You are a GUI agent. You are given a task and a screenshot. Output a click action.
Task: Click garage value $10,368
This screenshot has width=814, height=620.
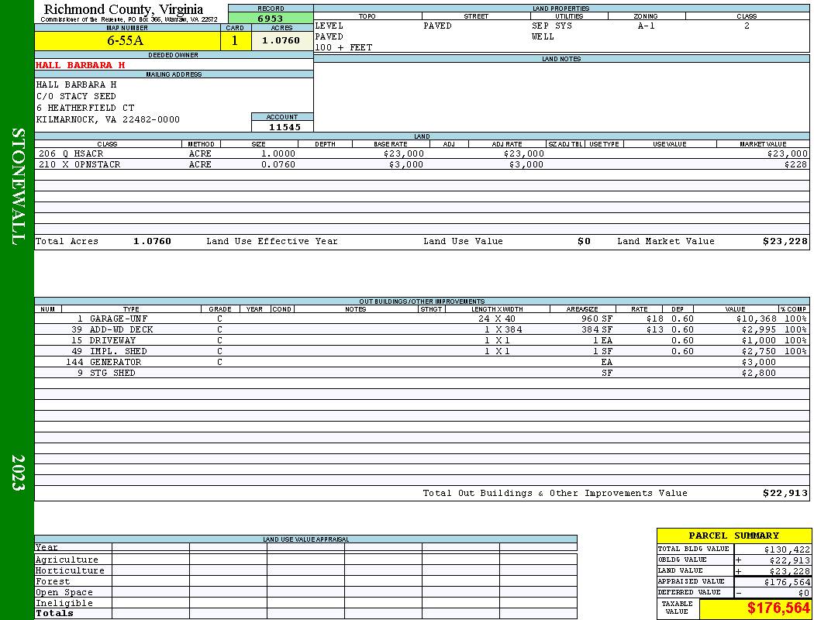tap(757, 319)
